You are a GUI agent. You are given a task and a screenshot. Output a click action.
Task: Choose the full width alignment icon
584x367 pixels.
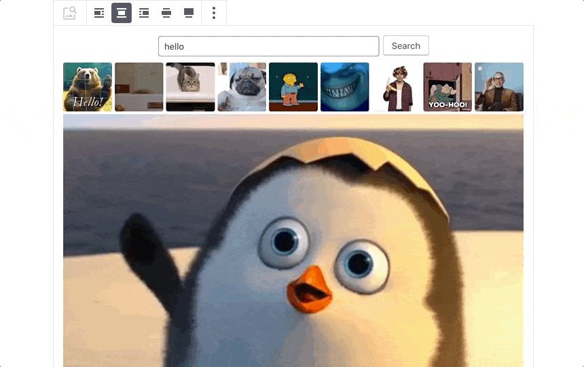[189, 13]
